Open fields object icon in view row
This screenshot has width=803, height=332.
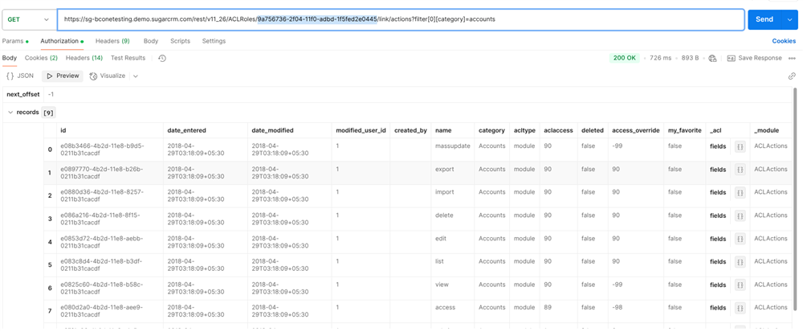740,285
